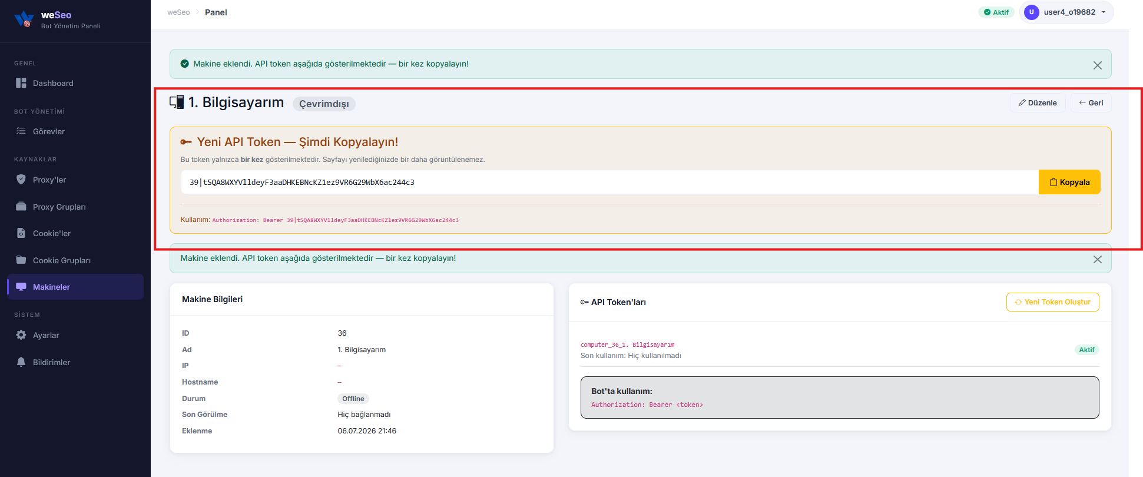Viewport: 1143px width, 477px height.
Task: Click the Aktif badge of the API token
Action: tap(1087, 350)
